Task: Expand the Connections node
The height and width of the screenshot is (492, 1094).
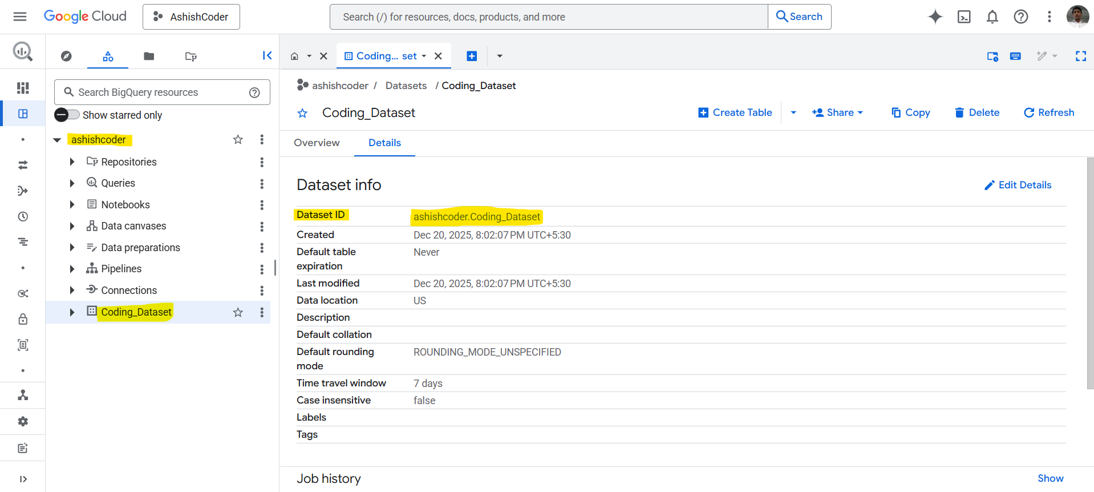Action: pyautogui.click(x=72, y=290)
